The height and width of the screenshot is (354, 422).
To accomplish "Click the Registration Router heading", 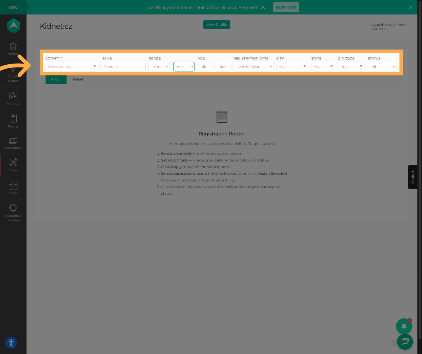I will [x=222, y=134].
